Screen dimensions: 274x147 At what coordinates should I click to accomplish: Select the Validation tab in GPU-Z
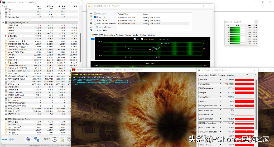pyautogui.click(x=230, y=75)
